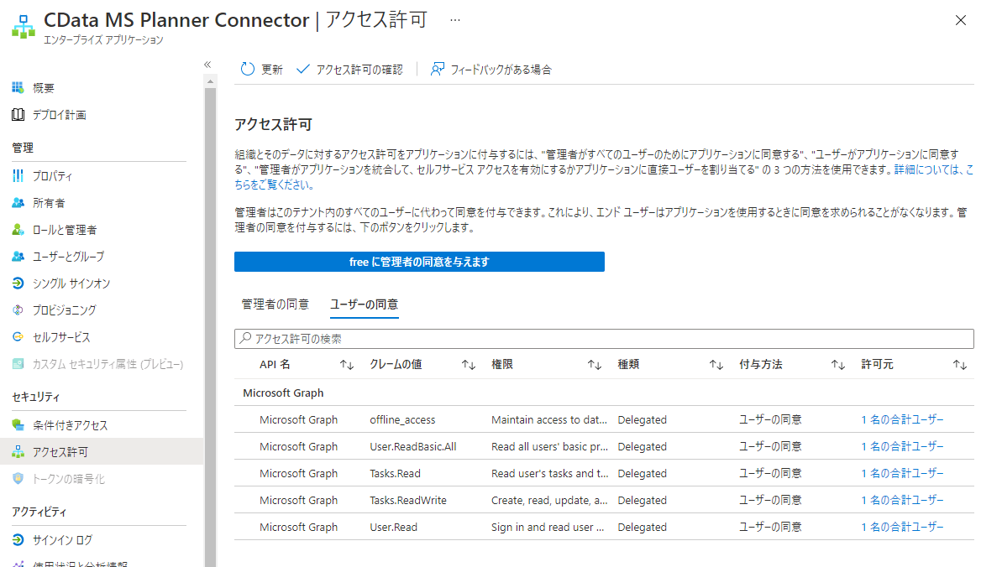Click the 条件付きアクセス icon
This screenshot has width=981, height=567.
(18, 425)
